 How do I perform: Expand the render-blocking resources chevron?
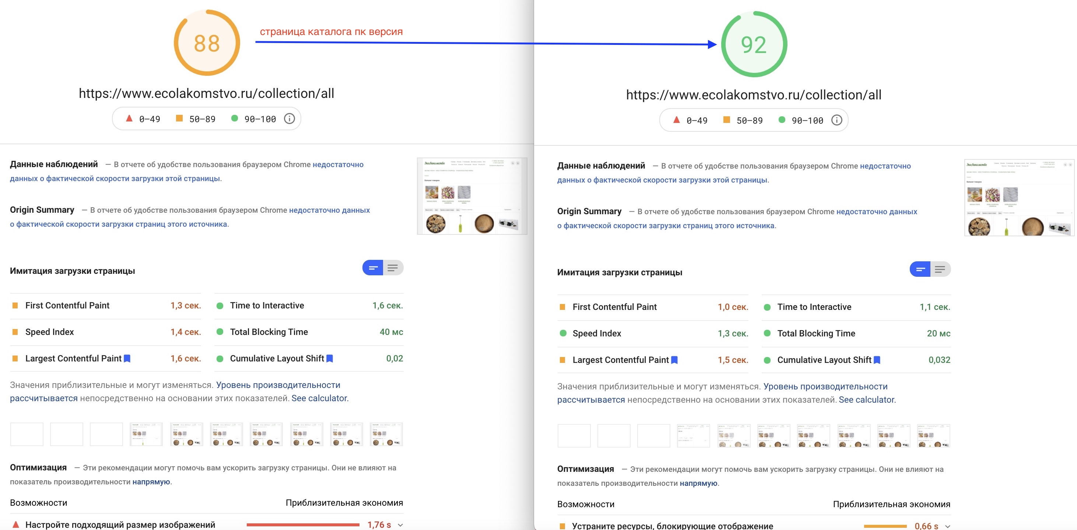[x=948, y=526]
